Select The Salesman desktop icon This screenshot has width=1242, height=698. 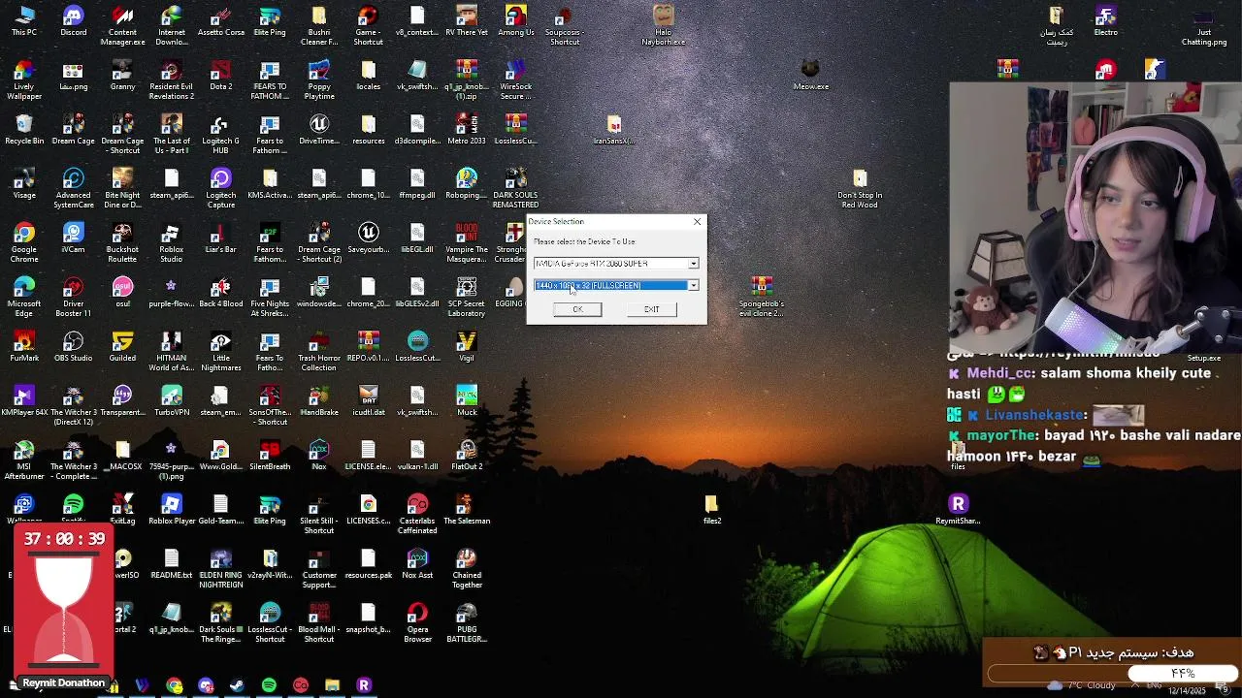tap(467, 510)
